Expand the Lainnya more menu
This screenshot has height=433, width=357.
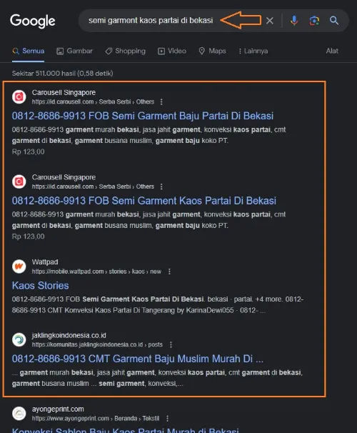(253, 51)
